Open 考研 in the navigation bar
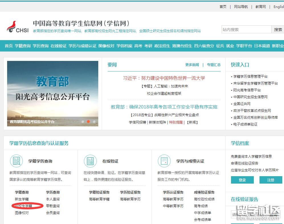This screenshot has height=224, width=284. click(148, 46)
